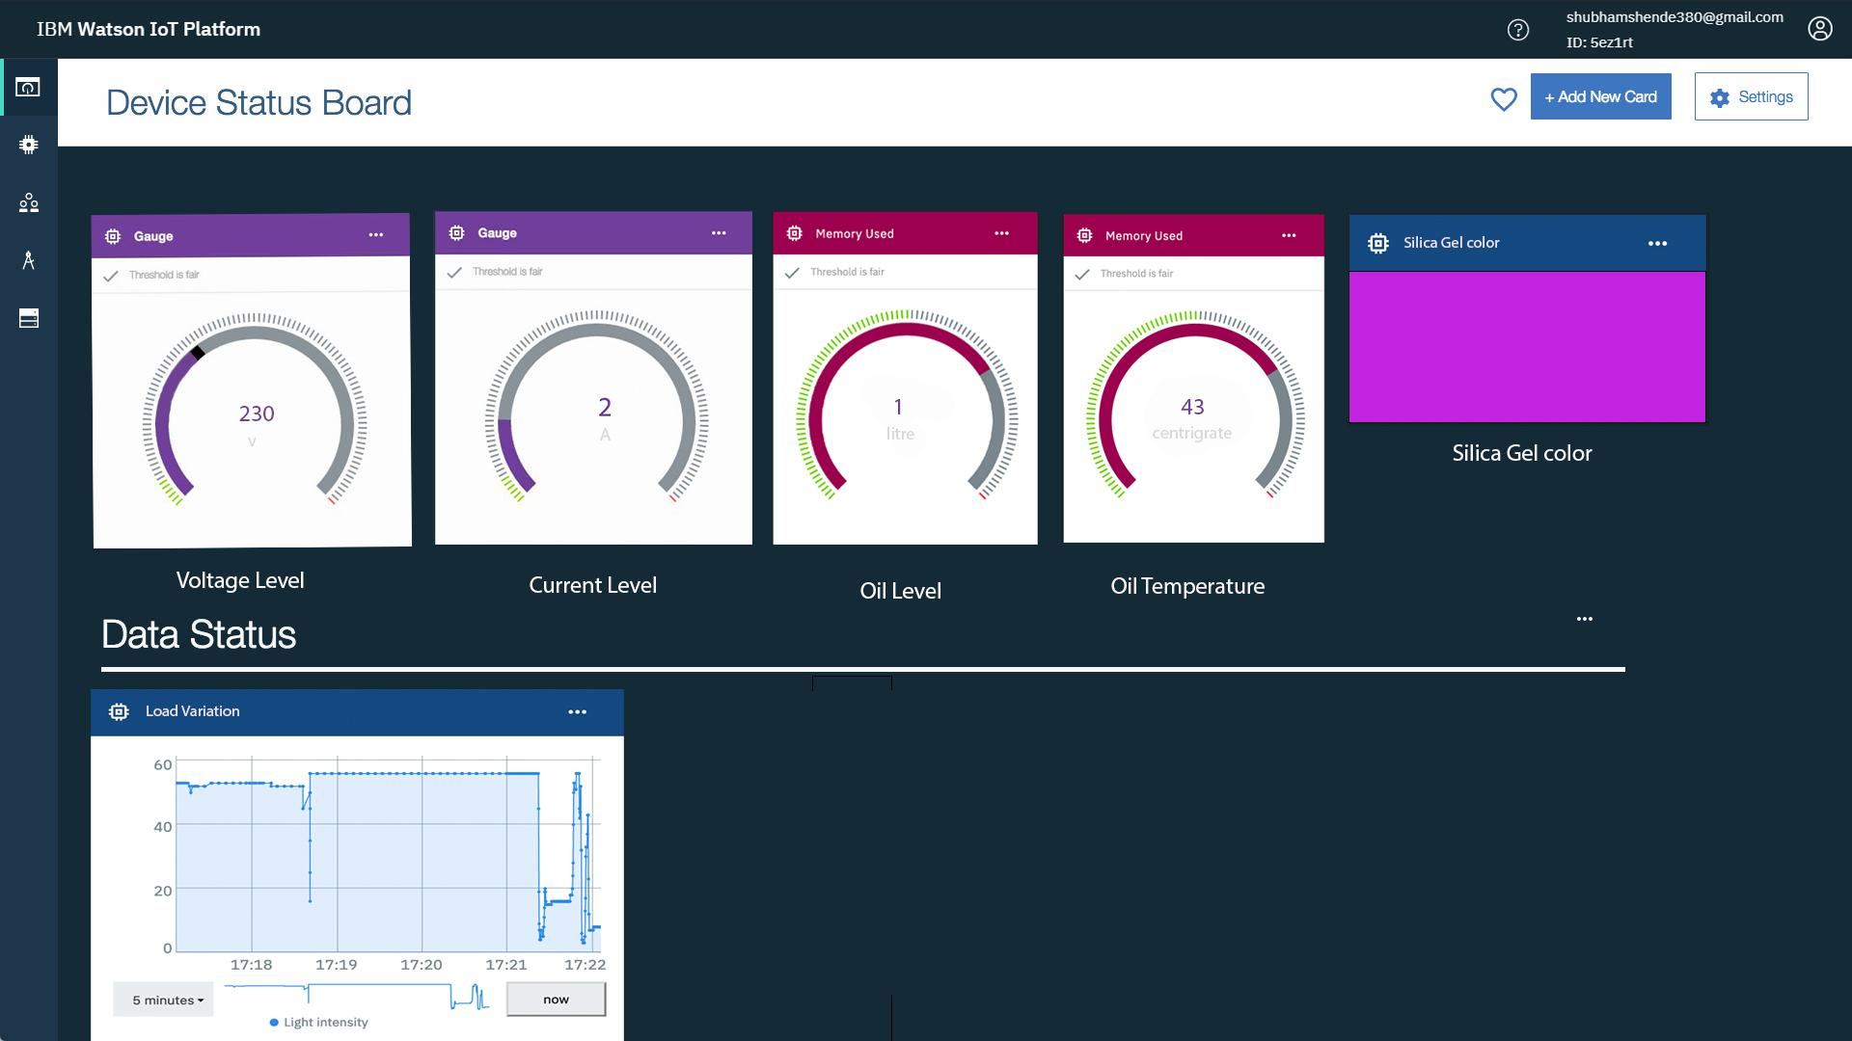Open the board Settings button
This screenshot has width=1852, height=1041.
[x=1751, y=96]
